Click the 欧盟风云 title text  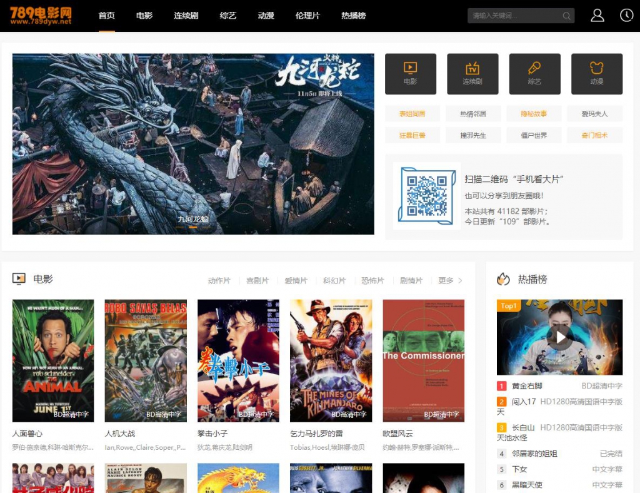point(398,434)
